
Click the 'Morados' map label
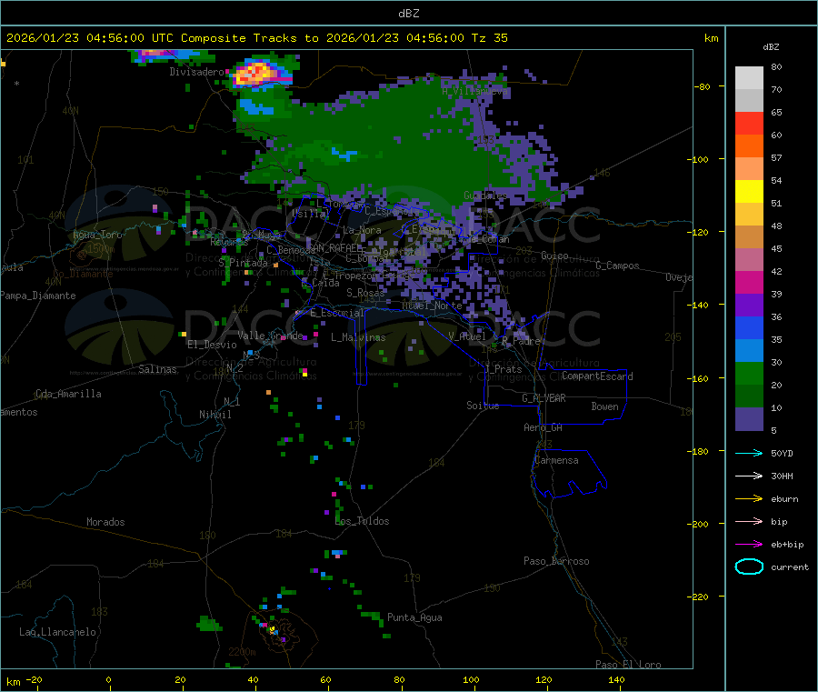pos(105,522)
